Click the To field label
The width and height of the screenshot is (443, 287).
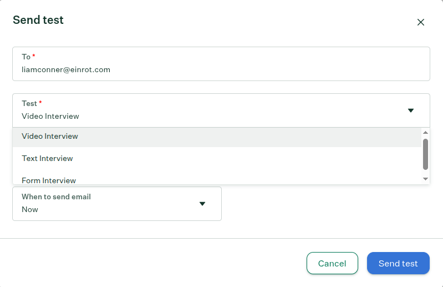pyautogui.click(x=26, y=57)
